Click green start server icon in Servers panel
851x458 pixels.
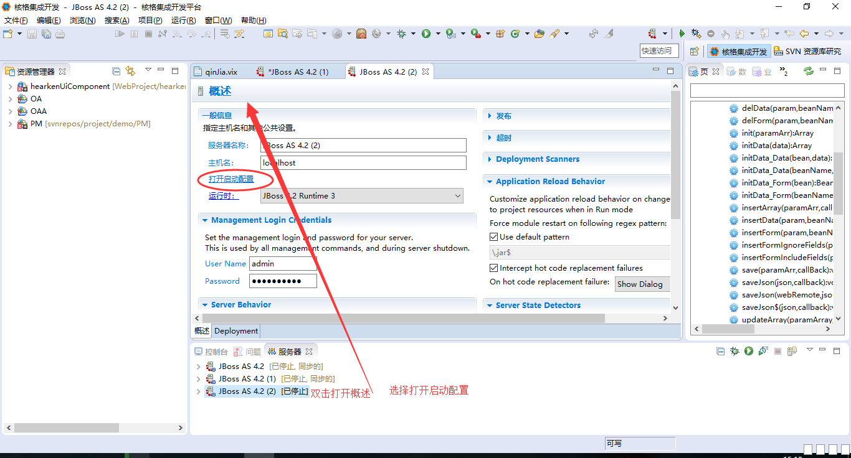coord(749,351)
